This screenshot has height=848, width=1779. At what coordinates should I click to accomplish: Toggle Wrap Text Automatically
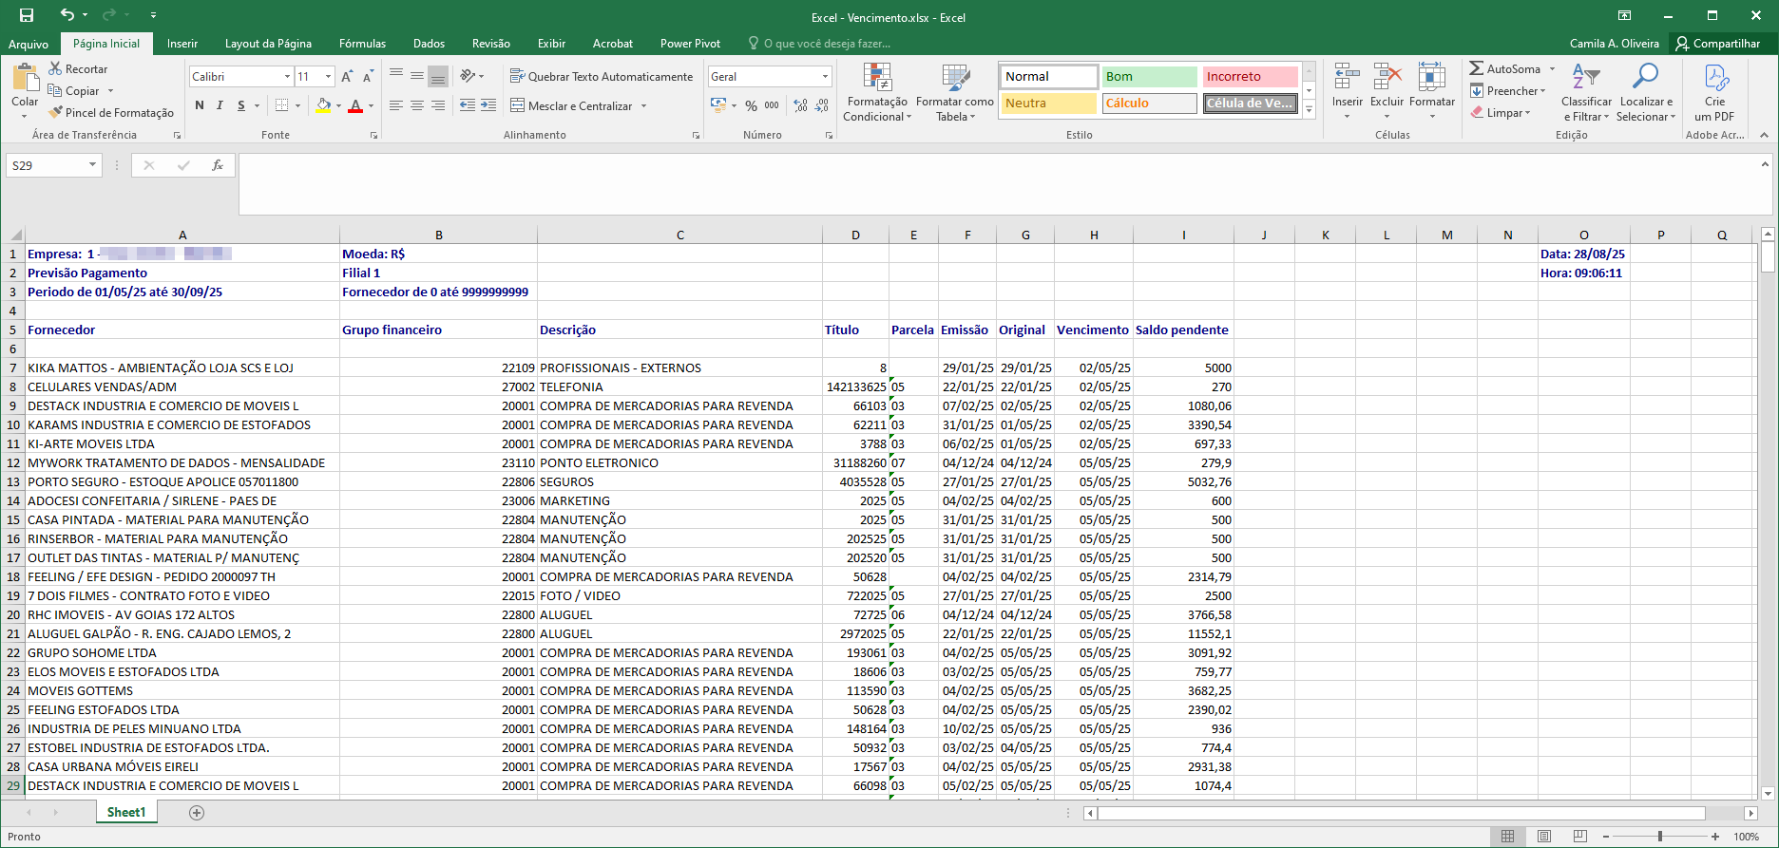pos(602,77)
